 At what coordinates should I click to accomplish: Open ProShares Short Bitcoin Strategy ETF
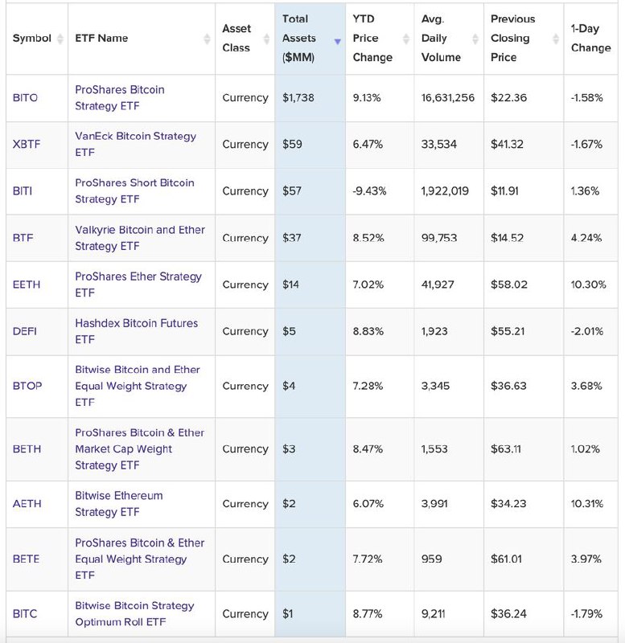(134, 190)
